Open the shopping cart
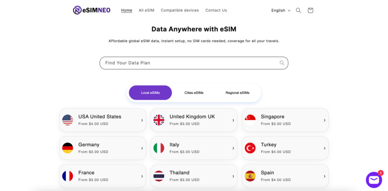 pos(310,10)
